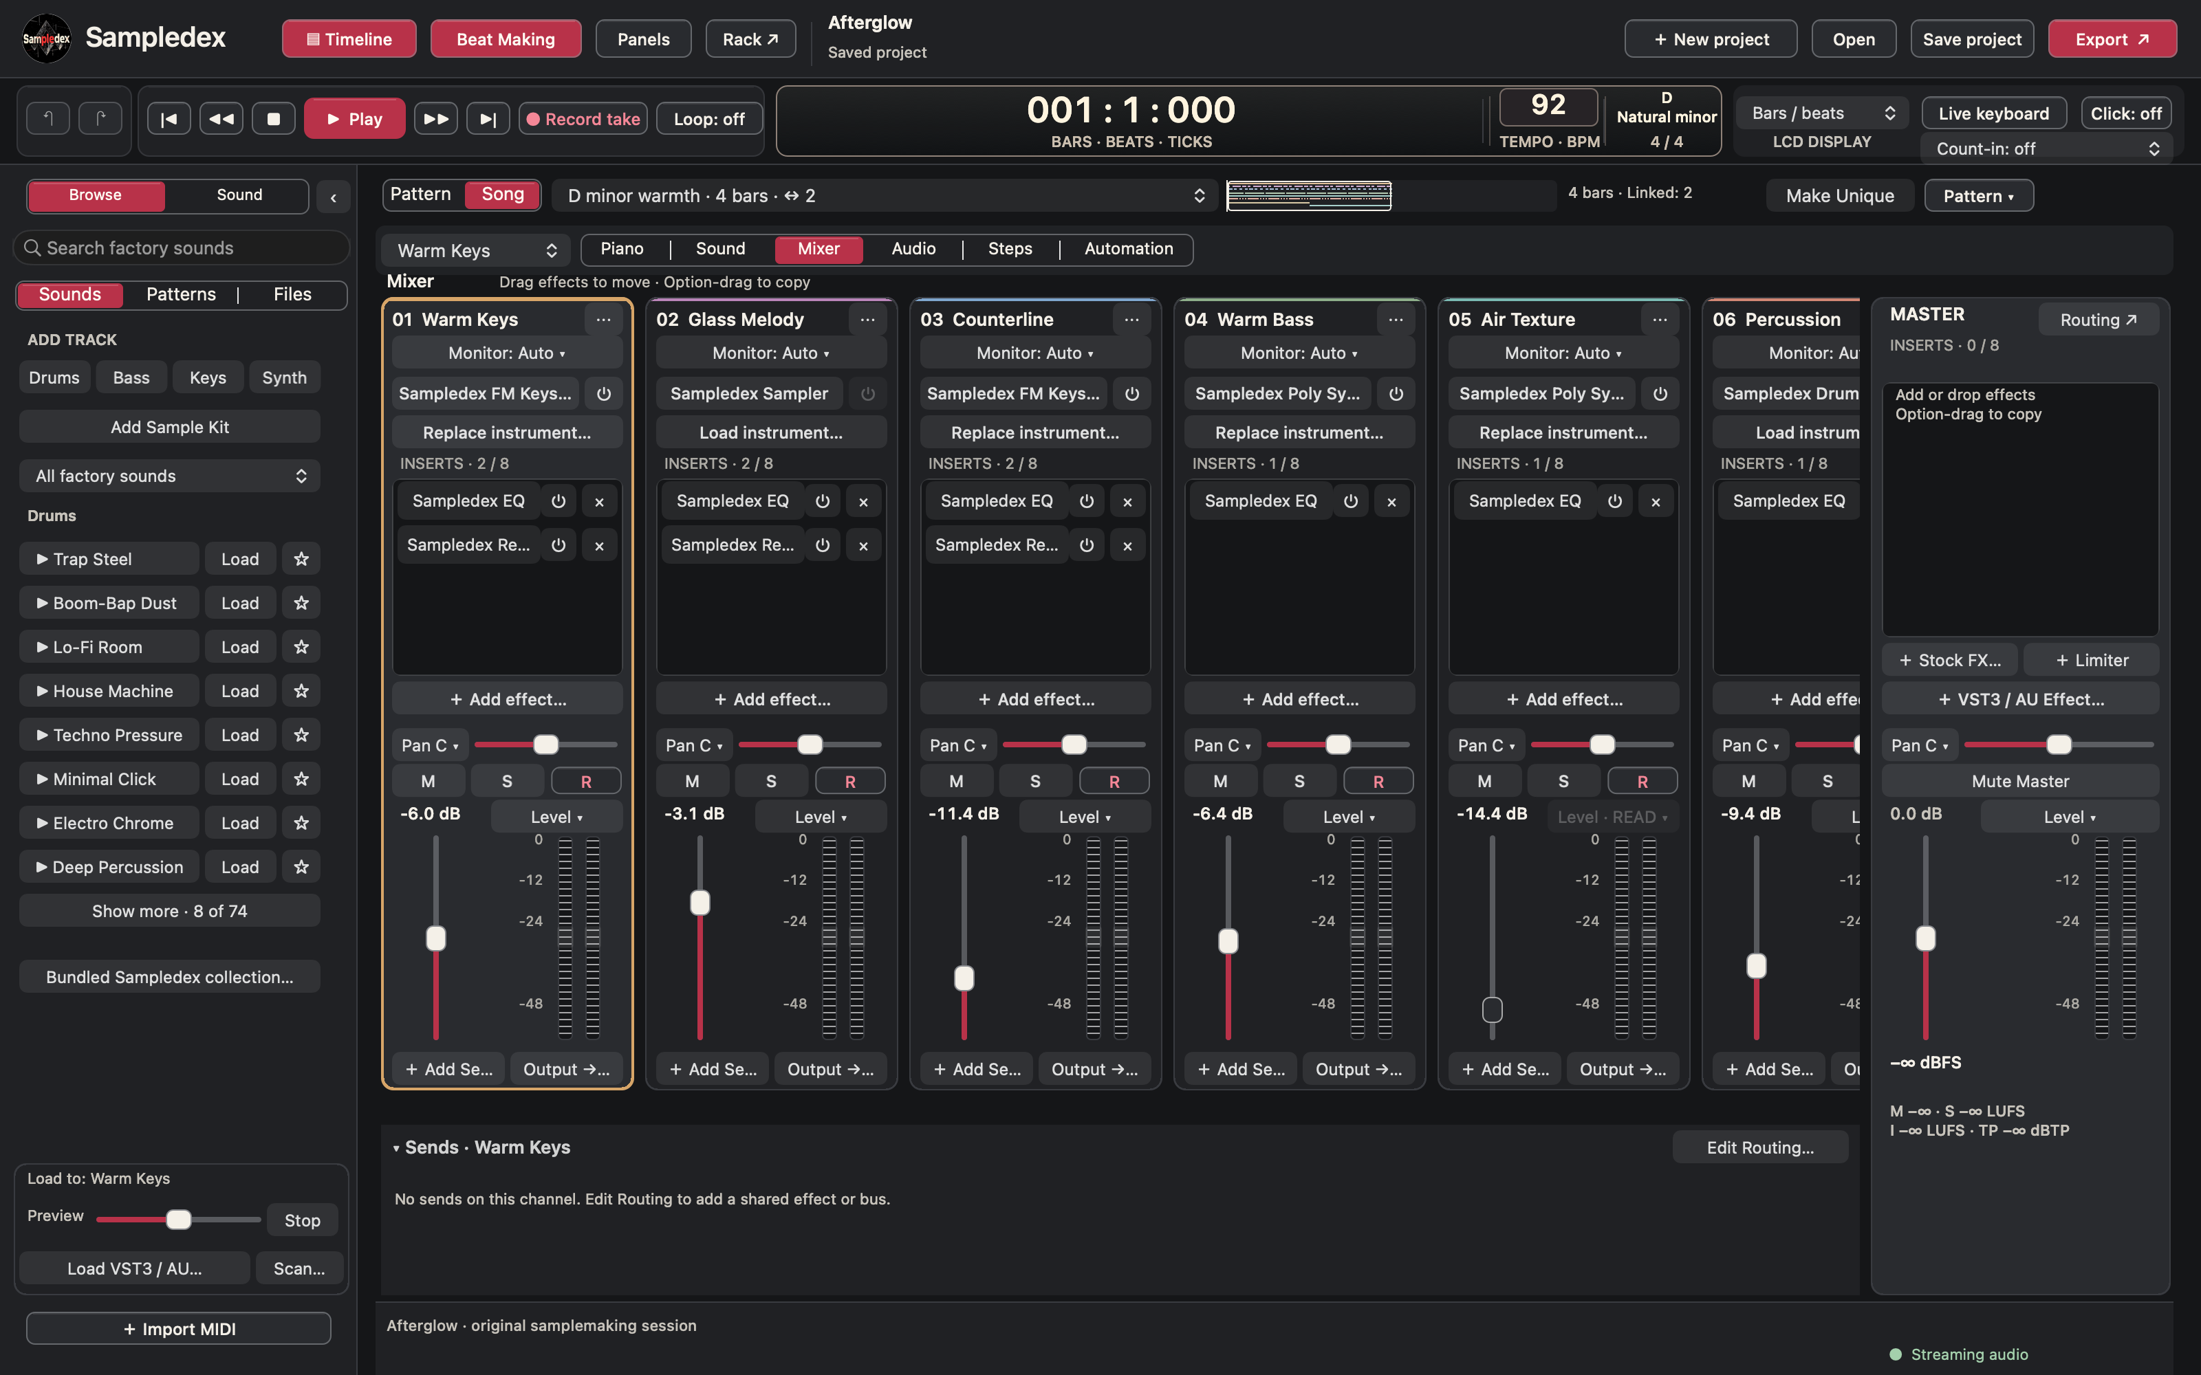Open the Warm Keys track selector dropdown
The width and height of the screenshot is (2201, 1375).
point(476,250)
